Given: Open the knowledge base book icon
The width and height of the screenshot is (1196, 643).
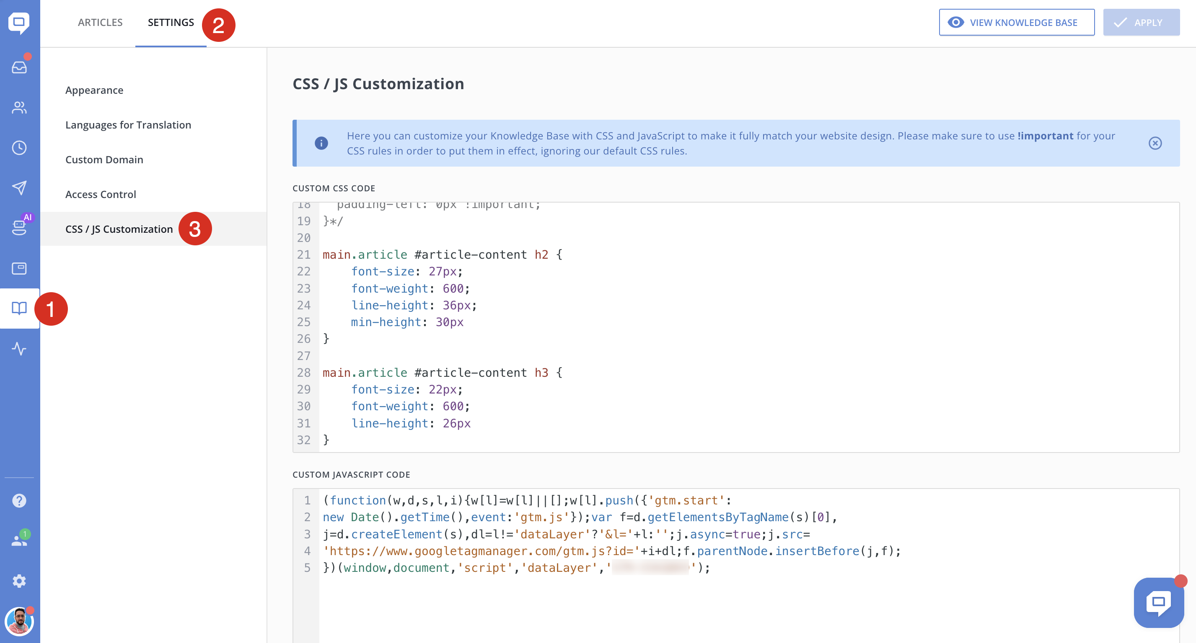Looking at the screenshot, I should pos(19,309).
